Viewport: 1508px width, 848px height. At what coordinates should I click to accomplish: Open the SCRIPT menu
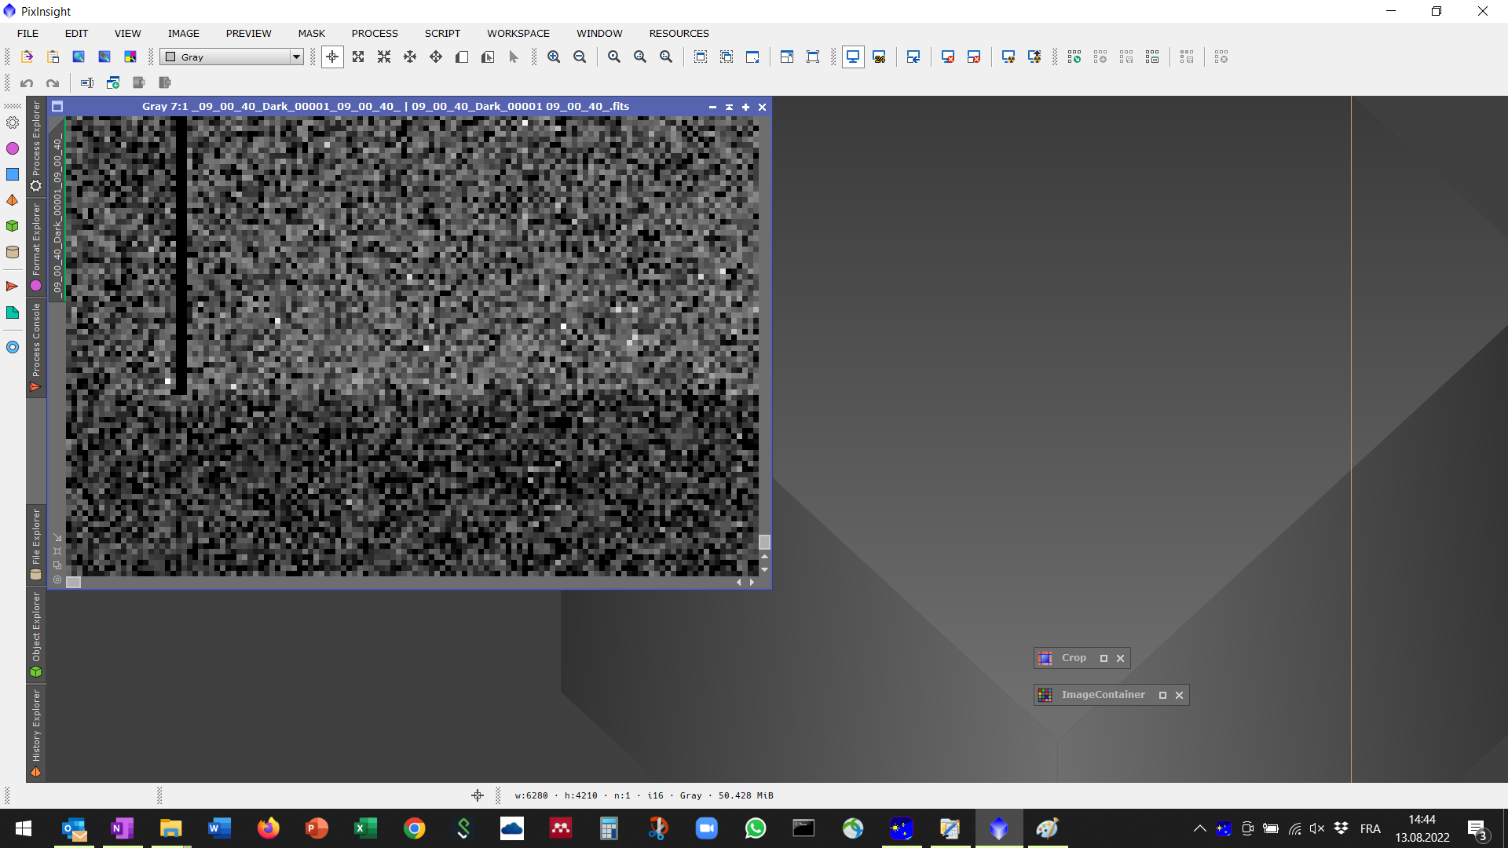[442, 33]
